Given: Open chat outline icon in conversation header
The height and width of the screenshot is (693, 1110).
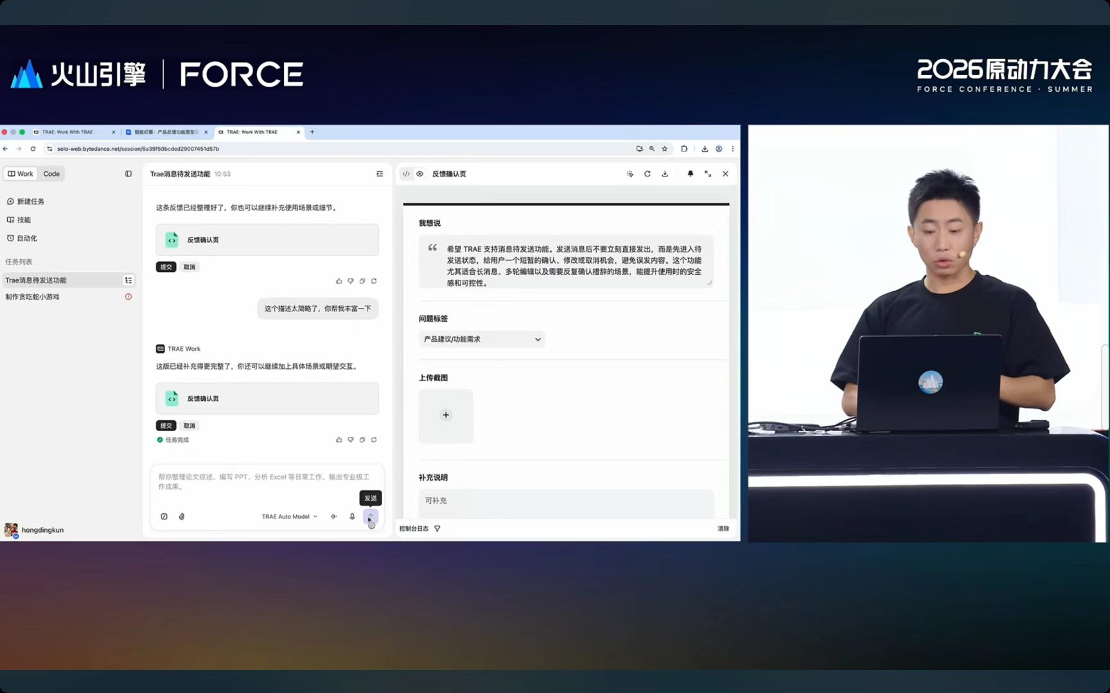Looking at the screenshot, I should pos(380,174).
